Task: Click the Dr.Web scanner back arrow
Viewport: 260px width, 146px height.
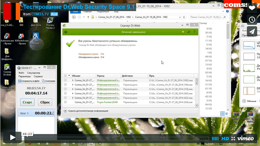Action: [x=66, y=32]
